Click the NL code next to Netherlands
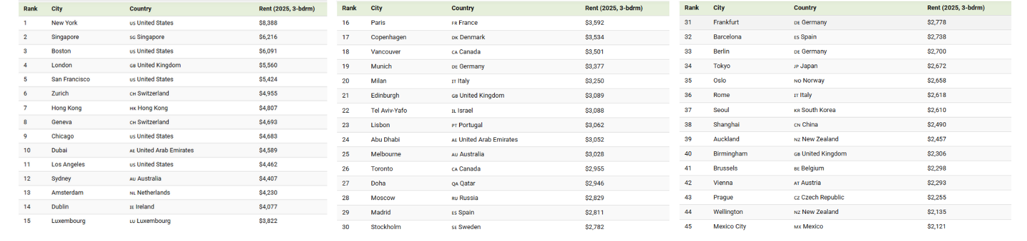Image resolution: width=1027 pixels, height=241 pixels. point(132,193)
